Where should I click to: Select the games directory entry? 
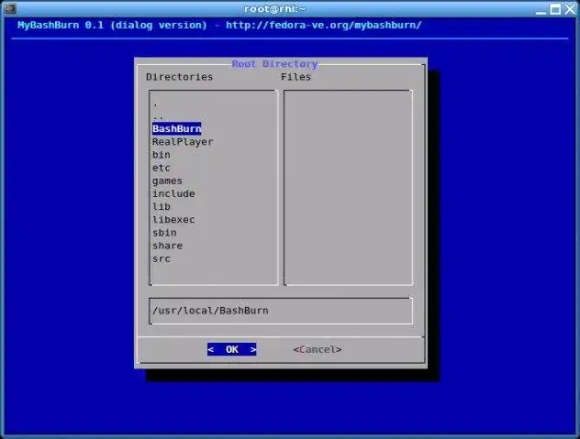point(167,181)
